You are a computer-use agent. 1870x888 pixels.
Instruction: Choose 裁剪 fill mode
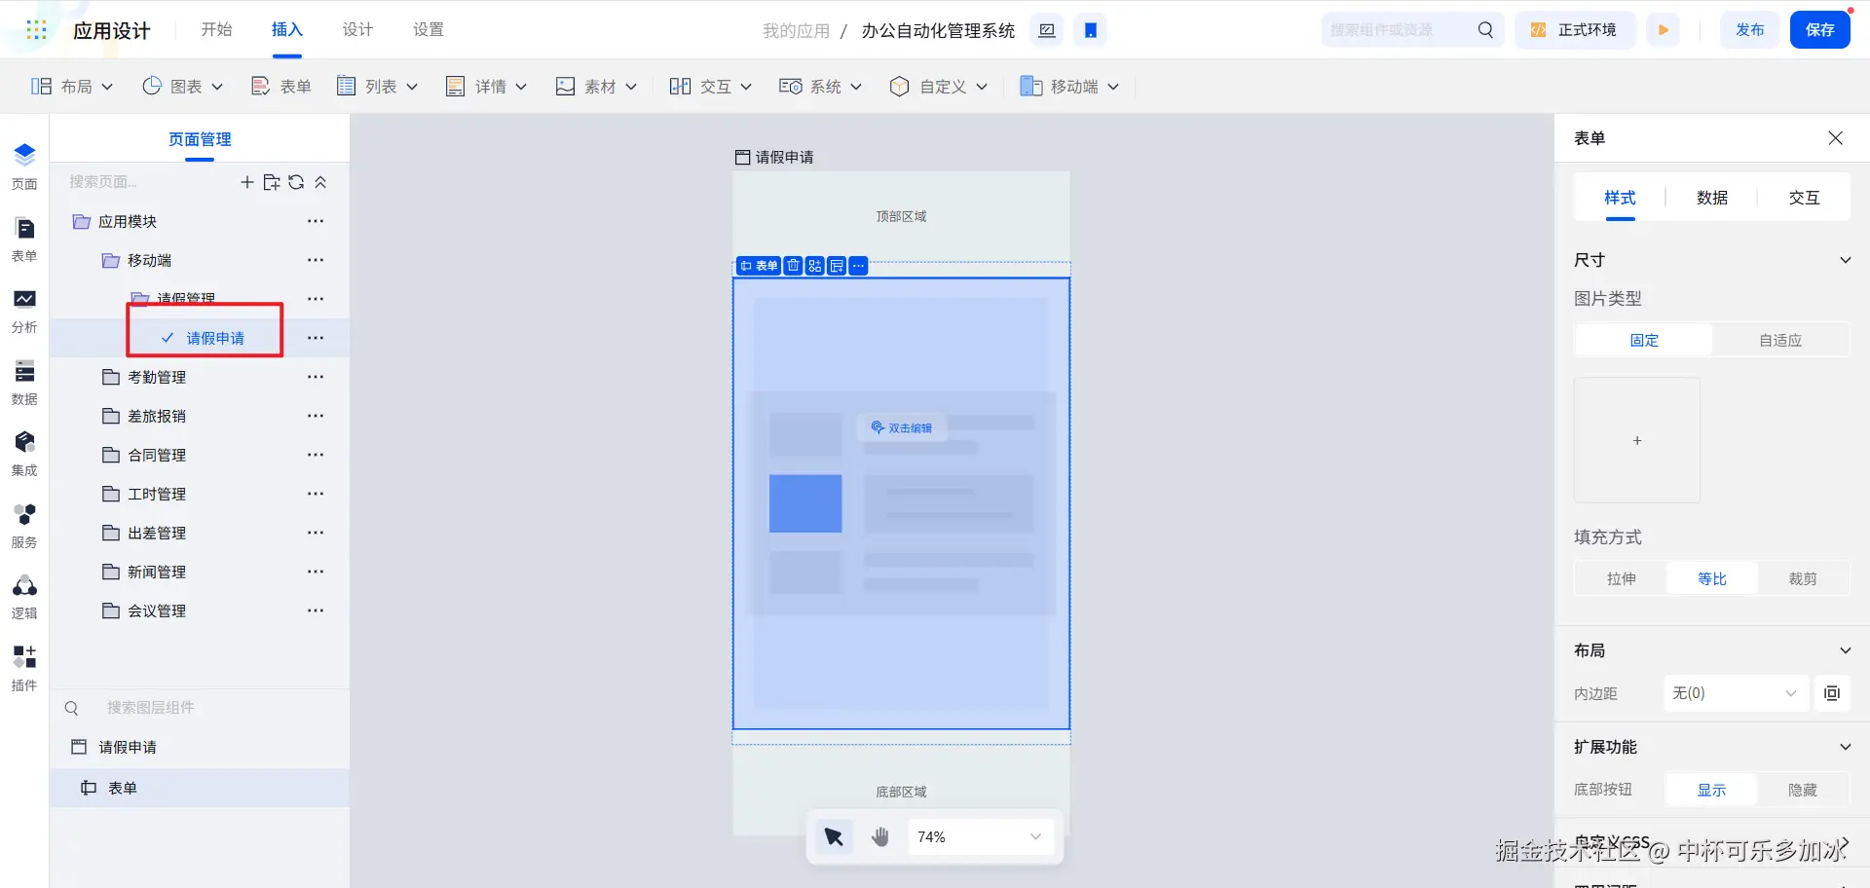click(x=1803, y=578)
